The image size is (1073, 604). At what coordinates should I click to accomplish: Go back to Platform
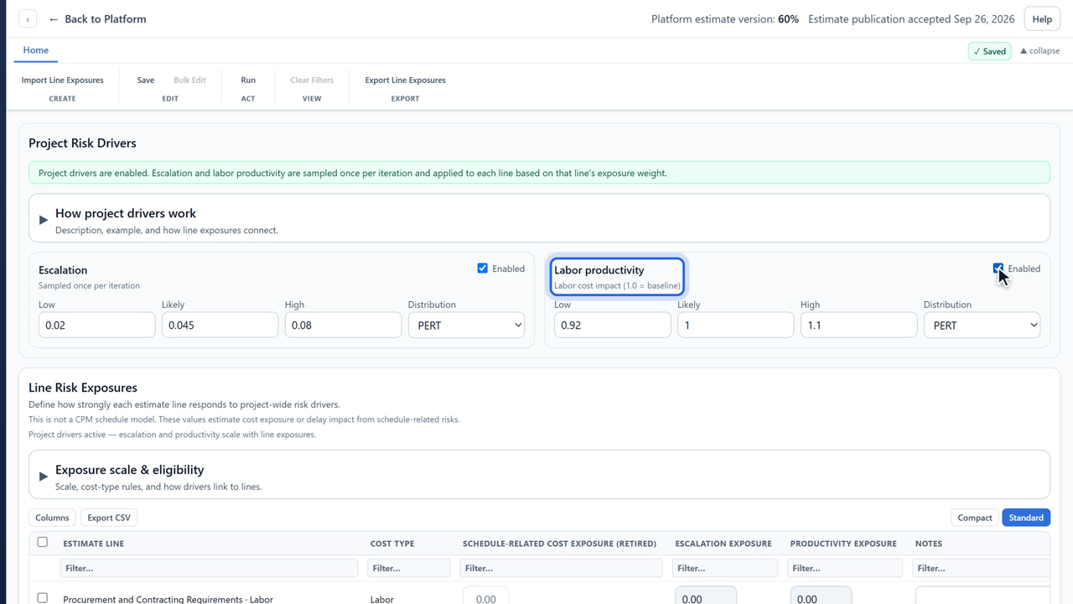pos(97,19)
